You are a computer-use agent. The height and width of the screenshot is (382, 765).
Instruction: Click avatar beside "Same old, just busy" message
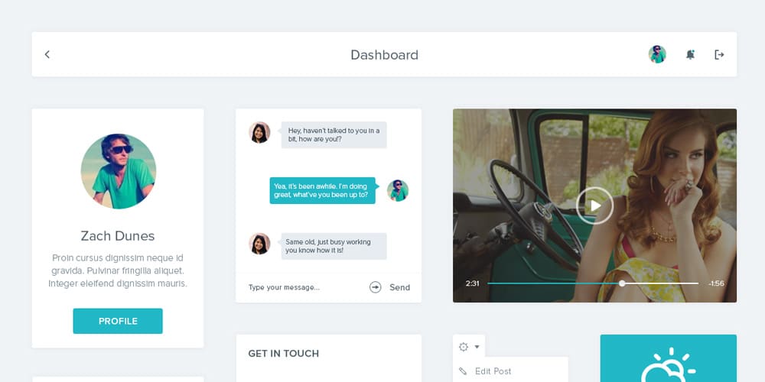[x=259, y=244]
